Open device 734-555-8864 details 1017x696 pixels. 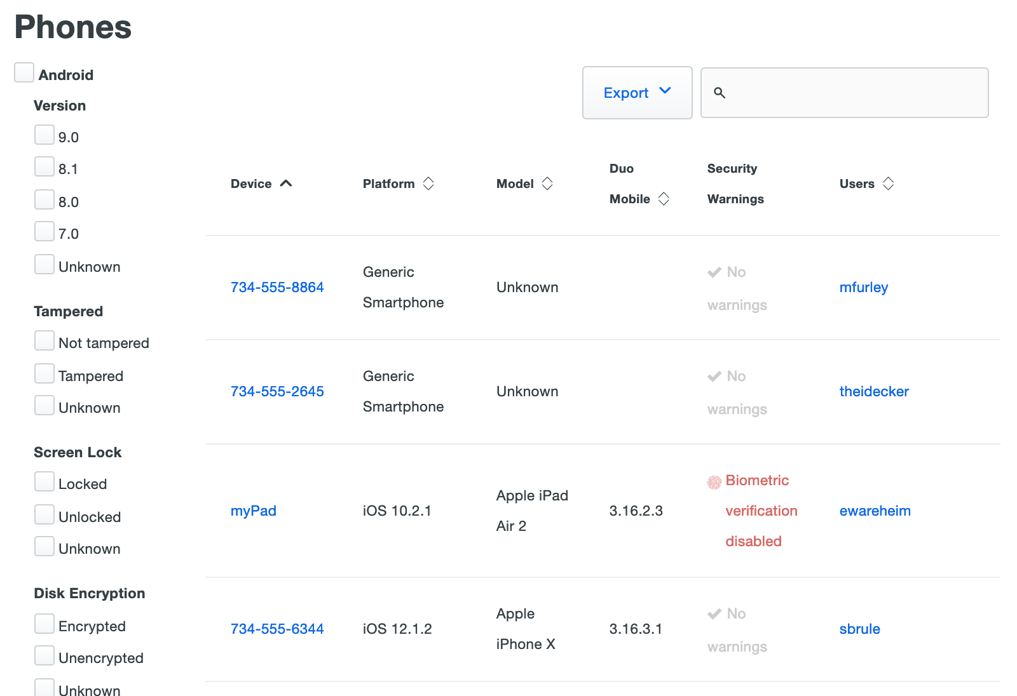[x=277, y=287]
